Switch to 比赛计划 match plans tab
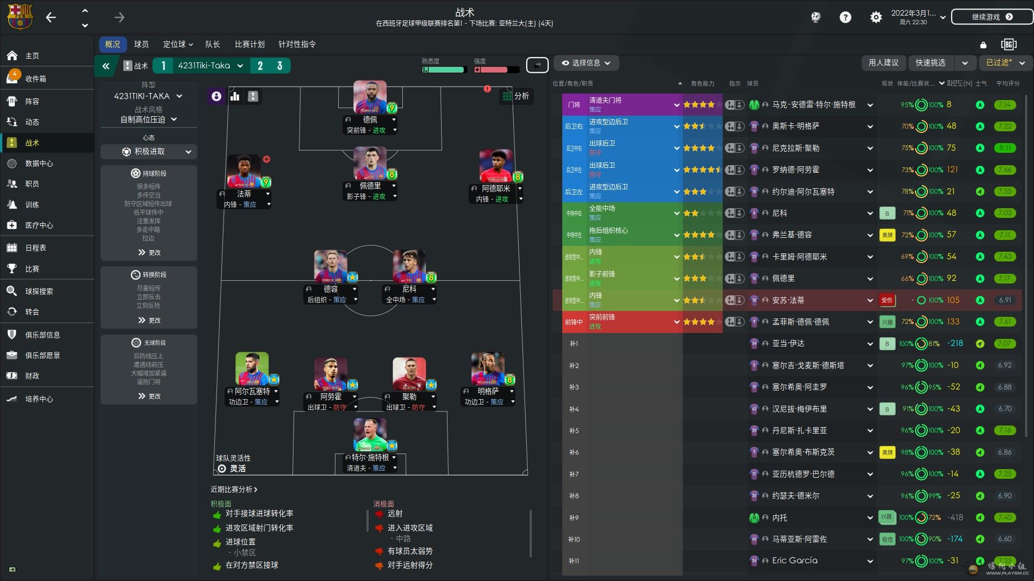This screenshot has height=581, width=1034. tap(249, 45)
